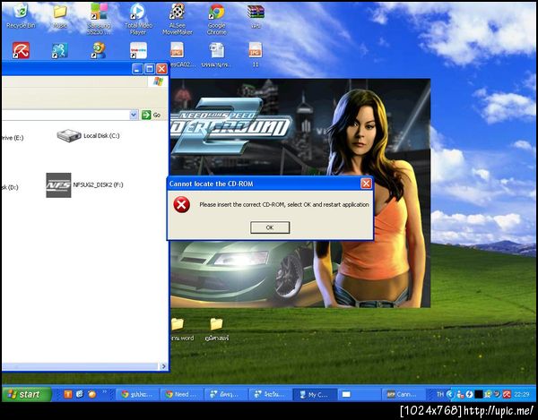
Task: Click the Avira tray icon beside the clock
Action: coord(507,395)
